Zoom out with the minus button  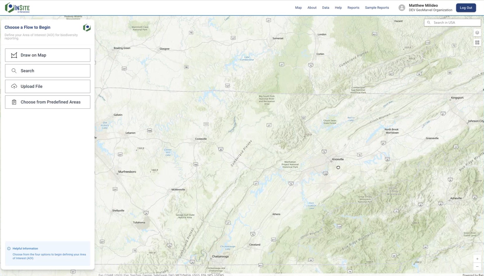(x=477, y=266)
